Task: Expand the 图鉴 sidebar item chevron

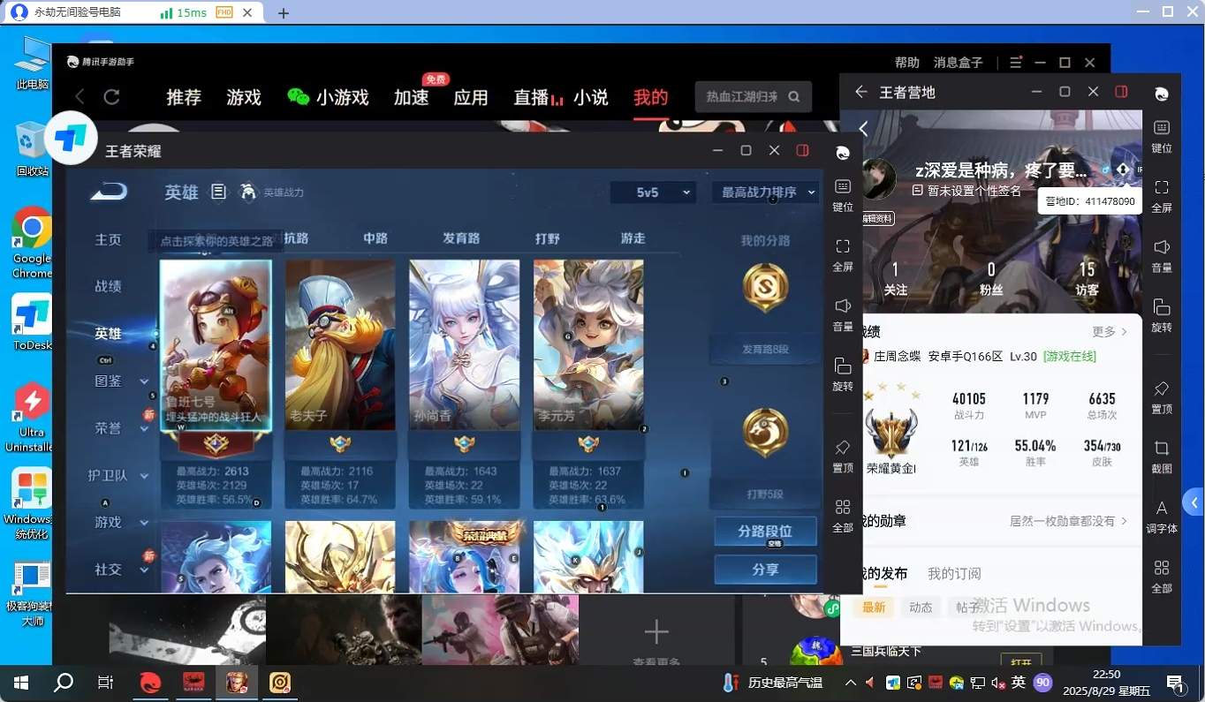Action: click(x=144, y=381)
